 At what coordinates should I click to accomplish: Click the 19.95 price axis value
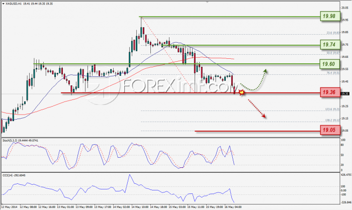coord(345,20)
